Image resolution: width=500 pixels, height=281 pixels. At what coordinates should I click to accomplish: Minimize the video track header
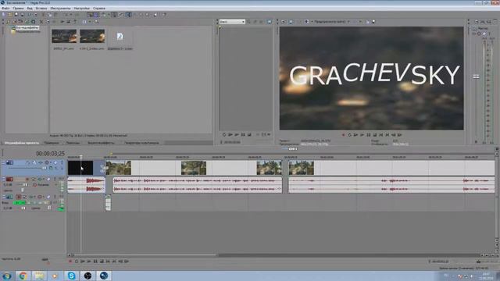coord(3,162)
